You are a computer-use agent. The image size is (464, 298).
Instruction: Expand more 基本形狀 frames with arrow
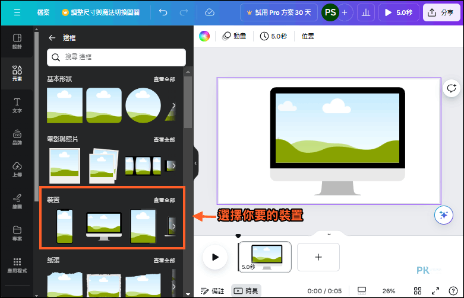[173, 105]
